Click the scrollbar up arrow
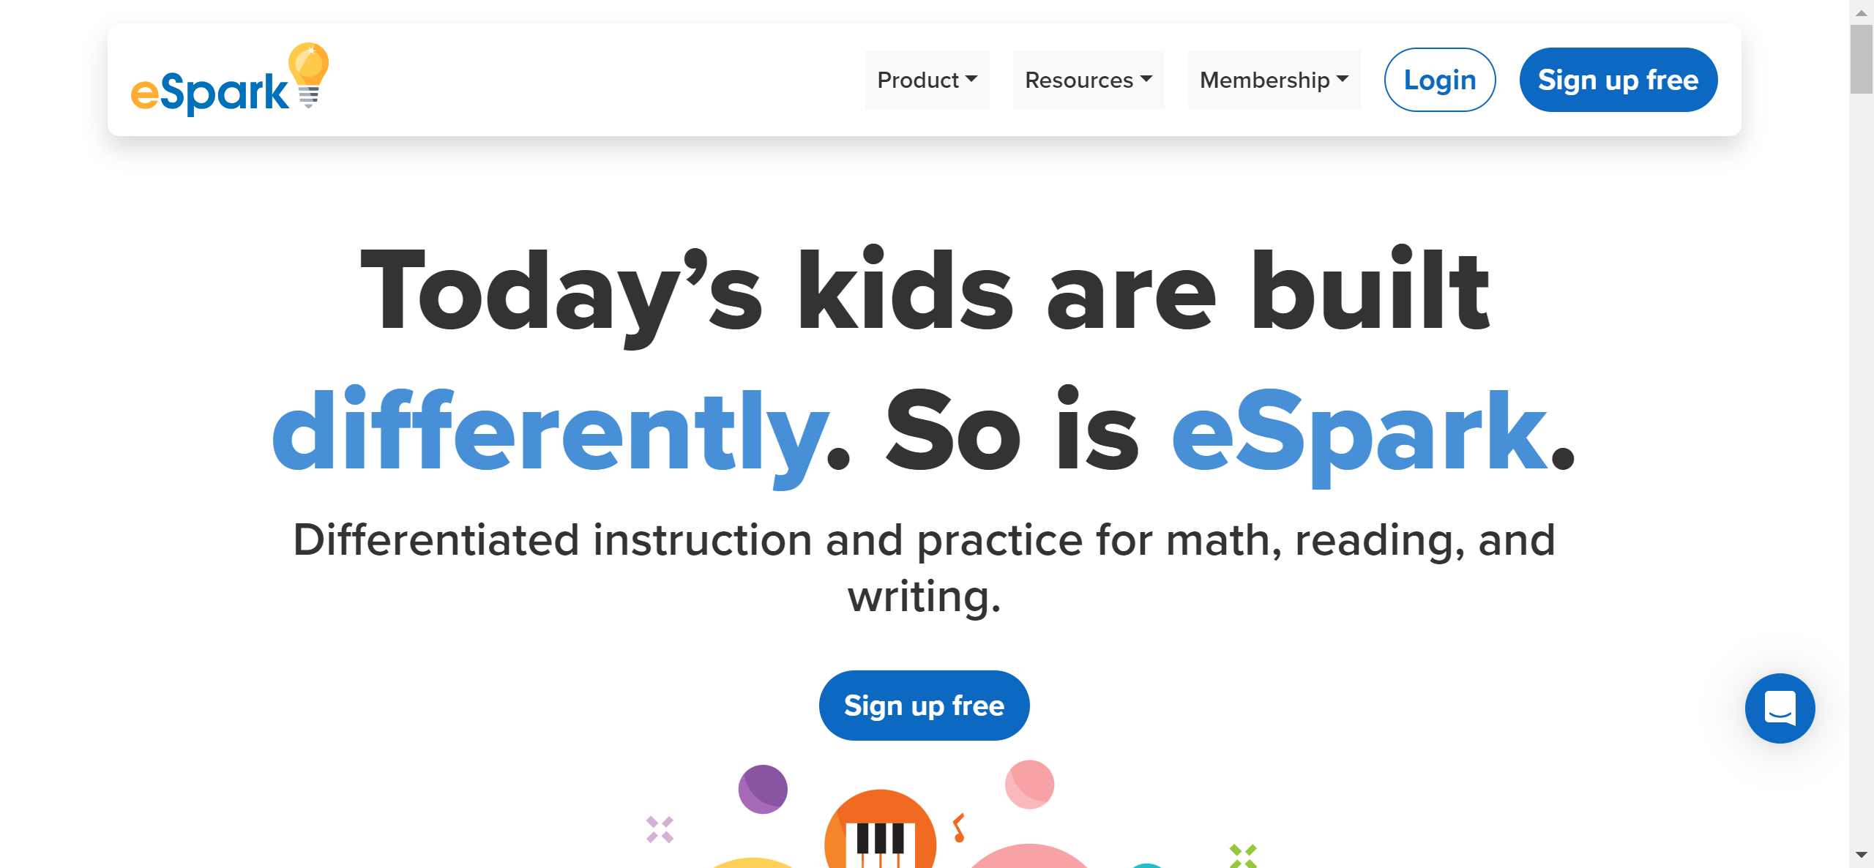1874x868 pixels. pyautogui.click(x=1861, y=12)
